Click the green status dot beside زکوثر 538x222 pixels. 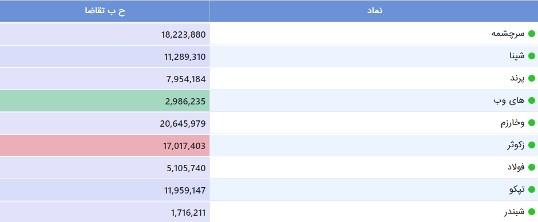[532, 145]
